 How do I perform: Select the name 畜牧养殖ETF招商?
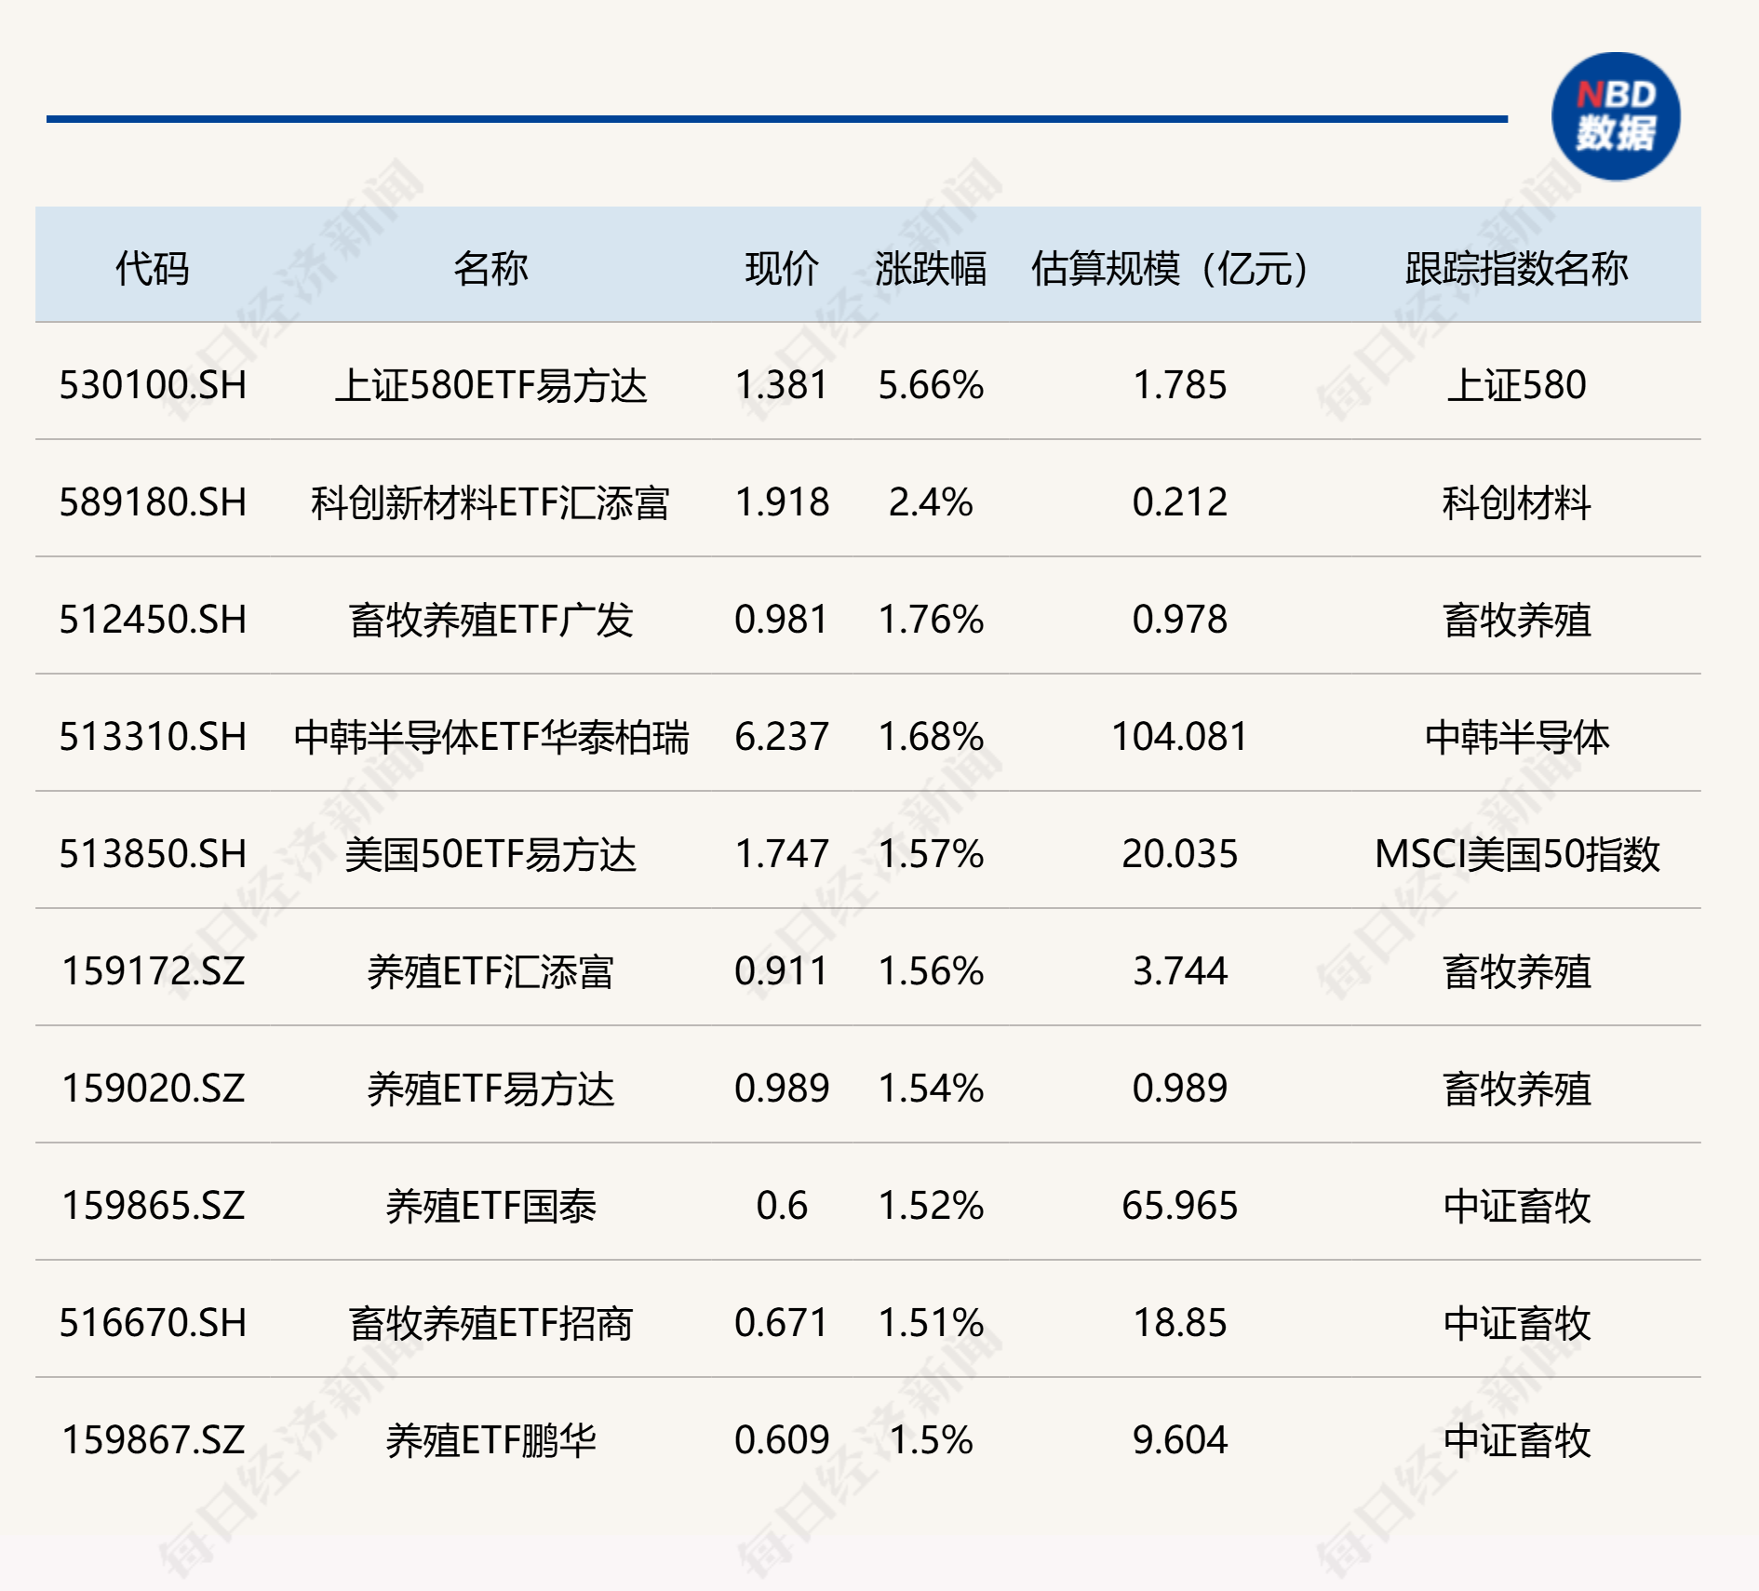point(490,1323)
